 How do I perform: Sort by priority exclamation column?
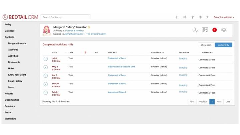[x=85, y=53]
